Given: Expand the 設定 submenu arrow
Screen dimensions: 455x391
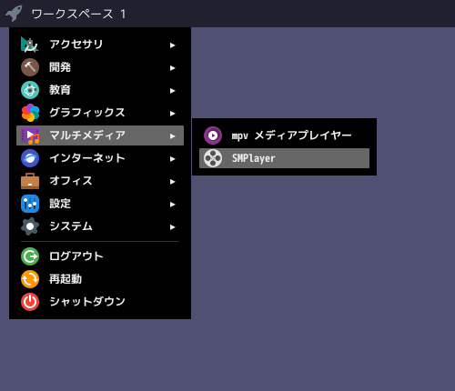Looking at the screenshot, I should coord(172,205).
